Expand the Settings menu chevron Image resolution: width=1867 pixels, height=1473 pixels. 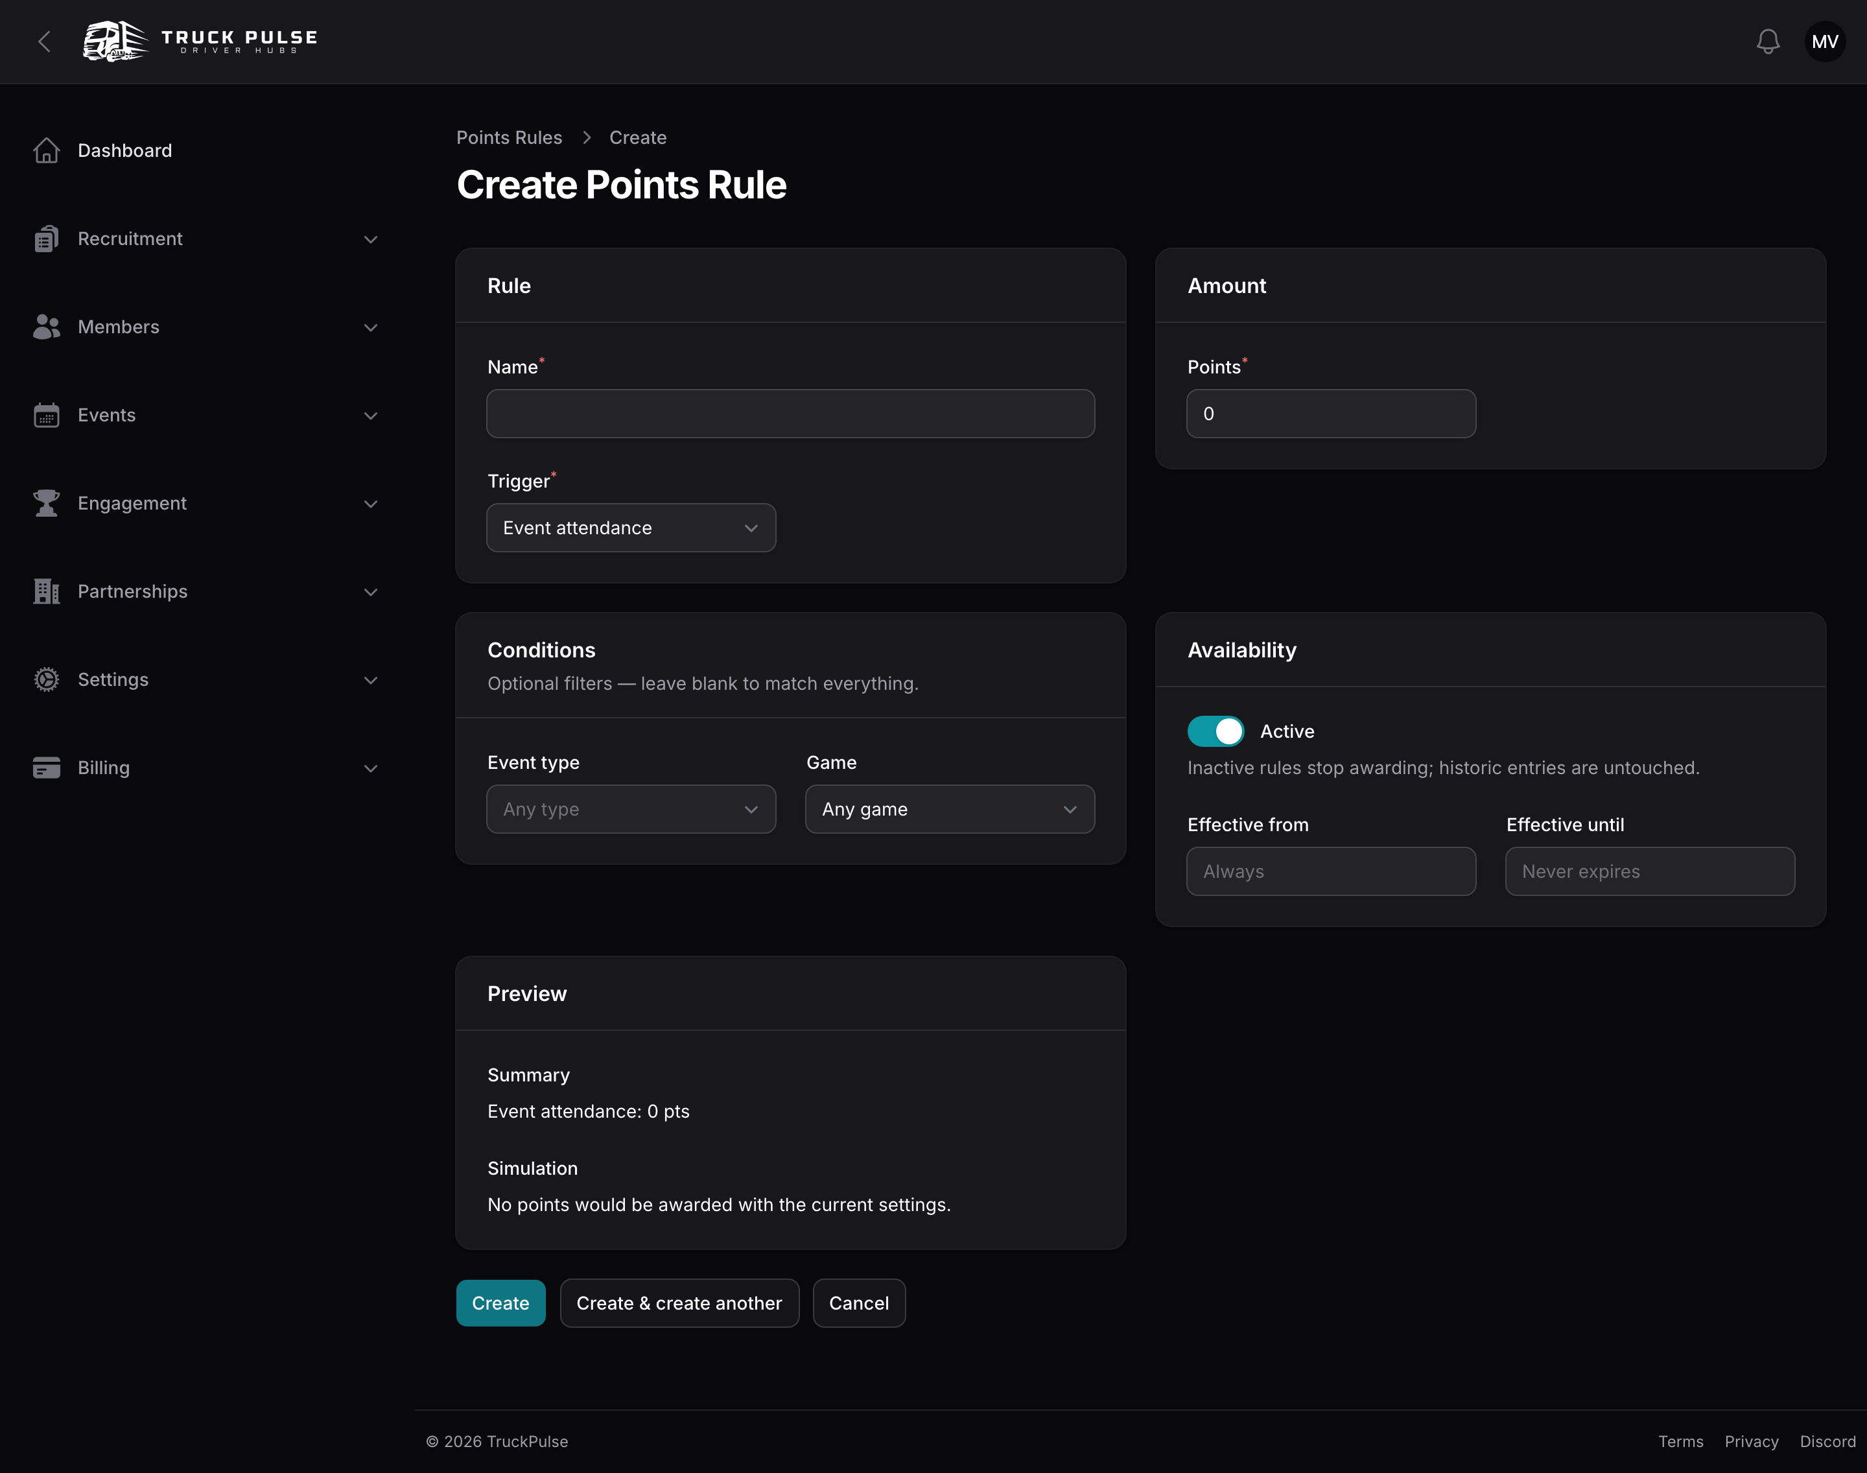point(371,679)
